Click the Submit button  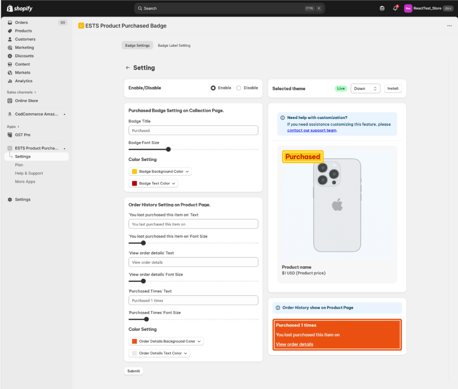[133, 371]
